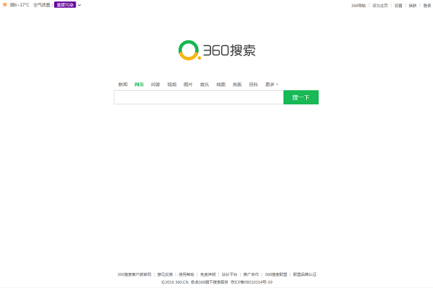Focus the main search input box
Image resolution: width=433 pixels, height=288 pixels.
pyautogui.click(x=199, y=97)
